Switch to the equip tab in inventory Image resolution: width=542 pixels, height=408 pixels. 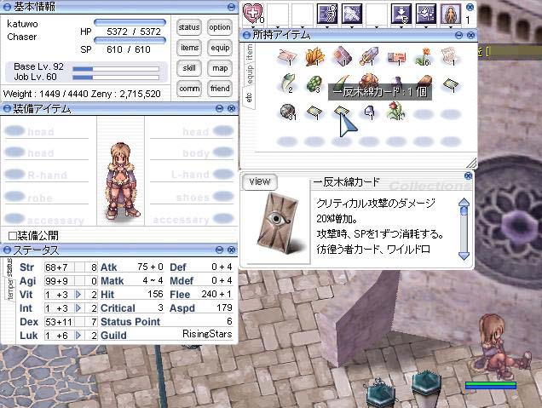[x=249, y=74]
